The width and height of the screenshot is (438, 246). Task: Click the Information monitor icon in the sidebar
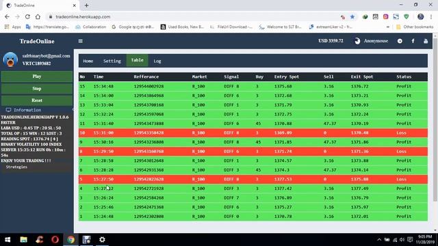(9, 110)
